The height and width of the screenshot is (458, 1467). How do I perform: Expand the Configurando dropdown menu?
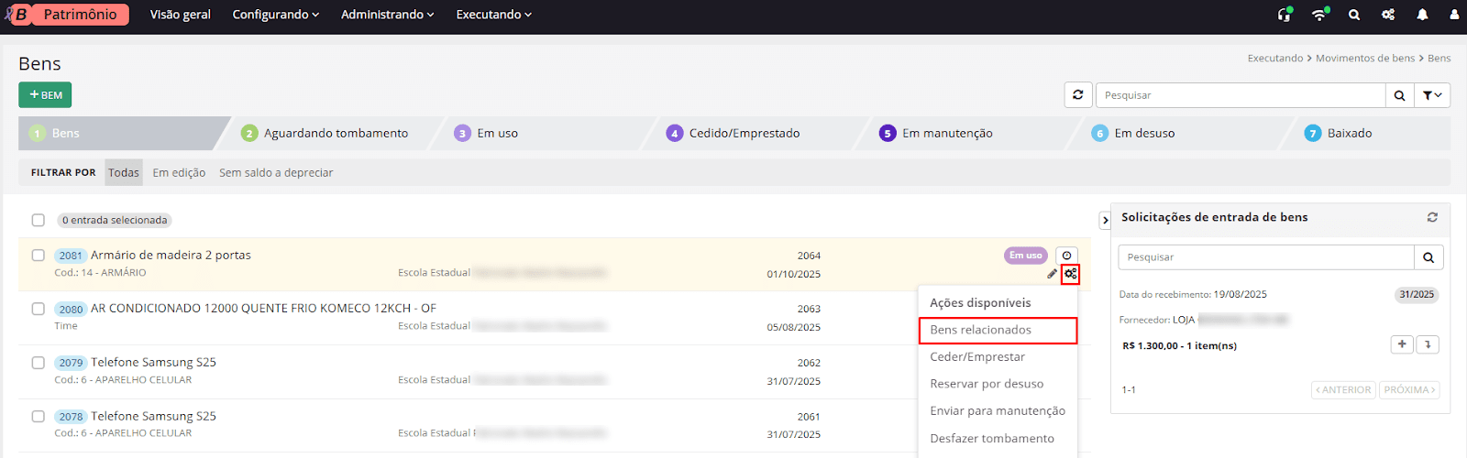275,15
